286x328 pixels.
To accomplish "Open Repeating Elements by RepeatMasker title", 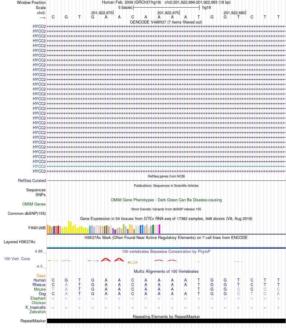I will [166, 317].
